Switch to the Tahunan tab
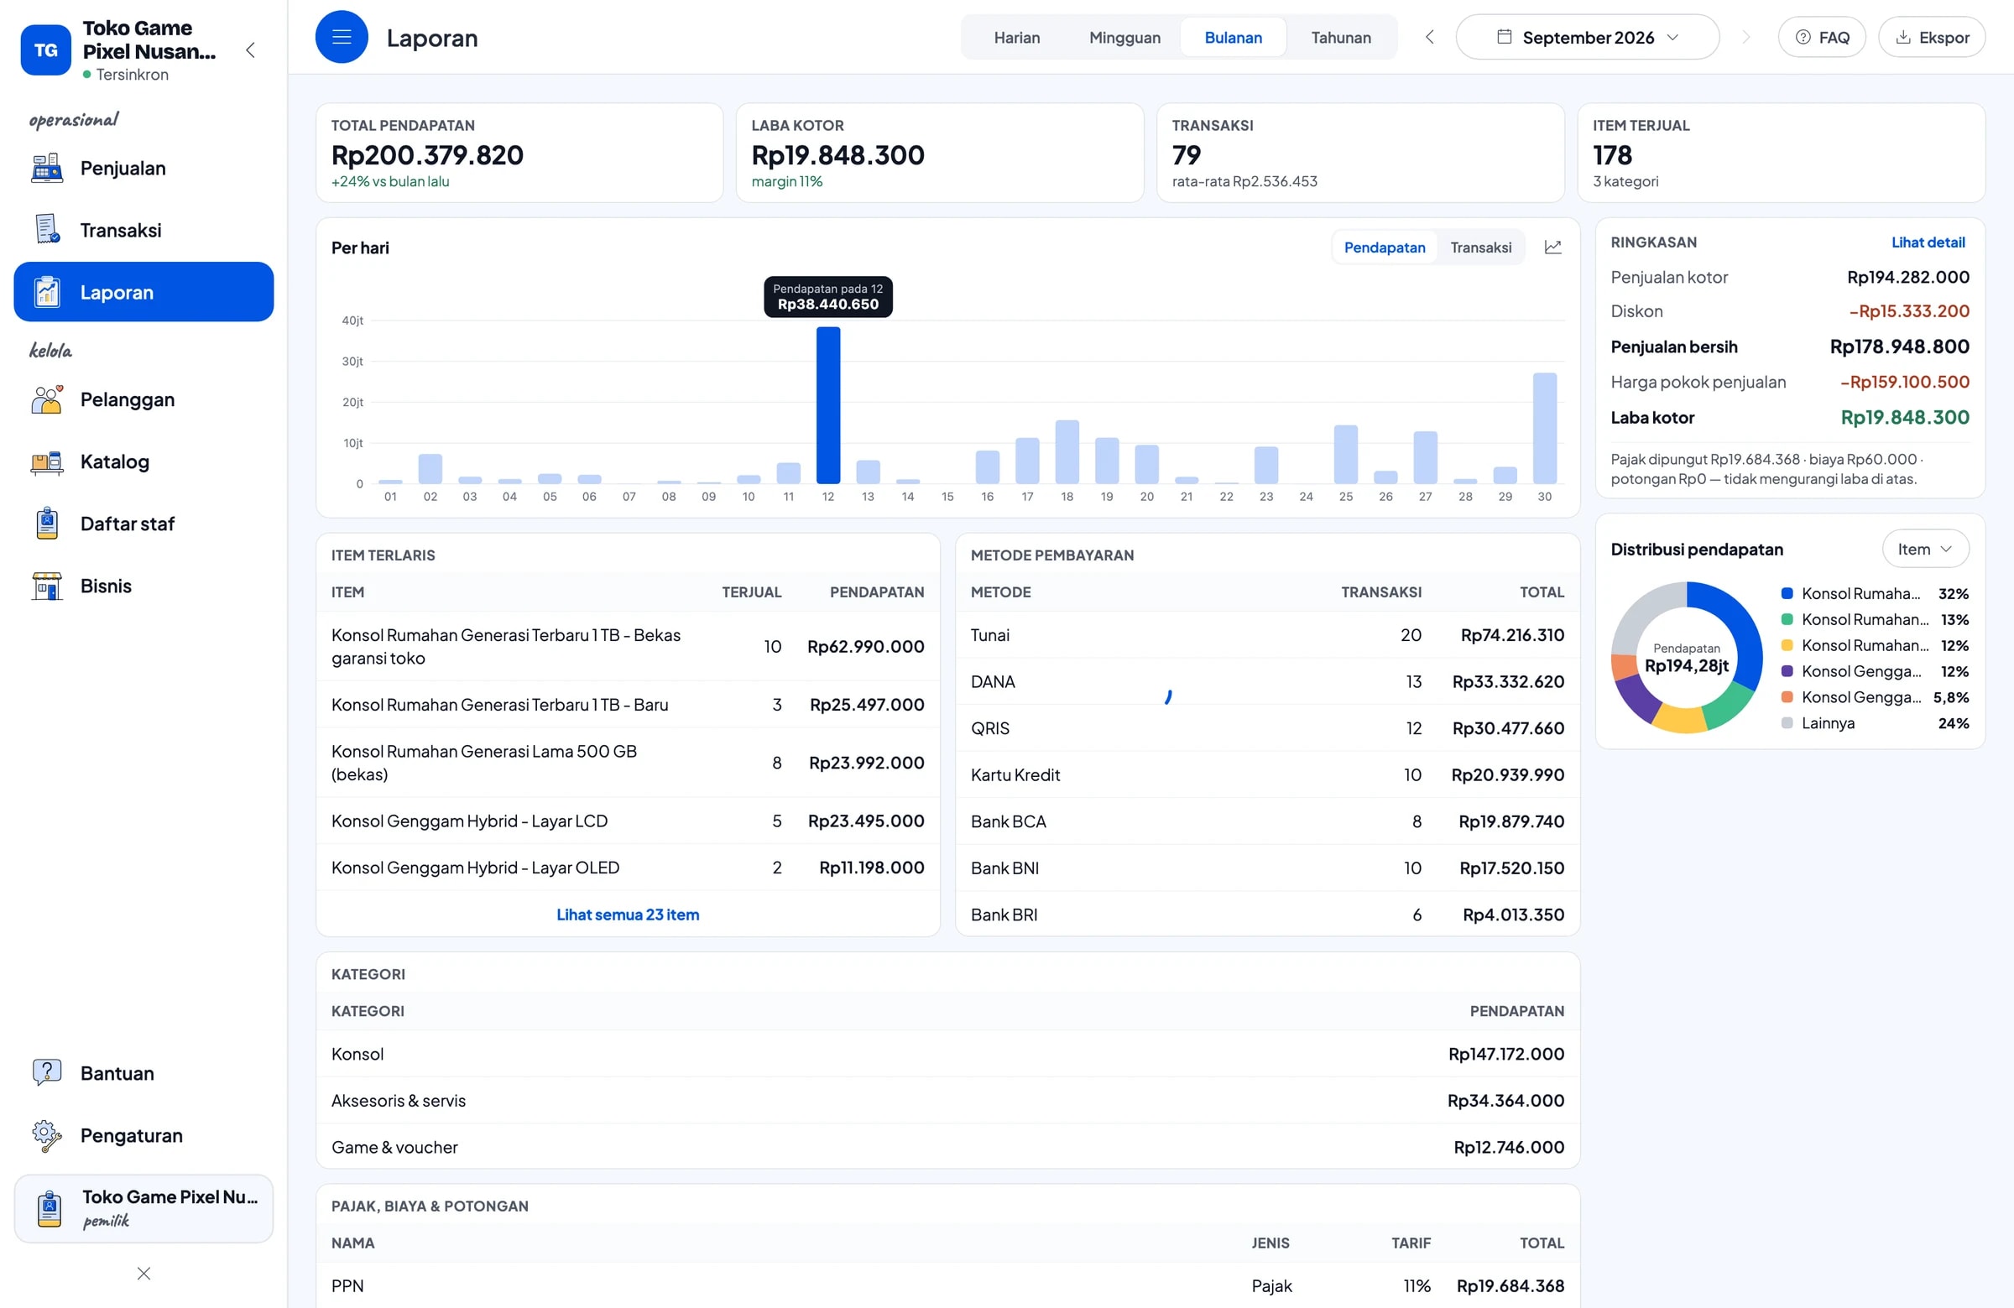The image size is (2014, 1308). click(x=1340, y=37)
